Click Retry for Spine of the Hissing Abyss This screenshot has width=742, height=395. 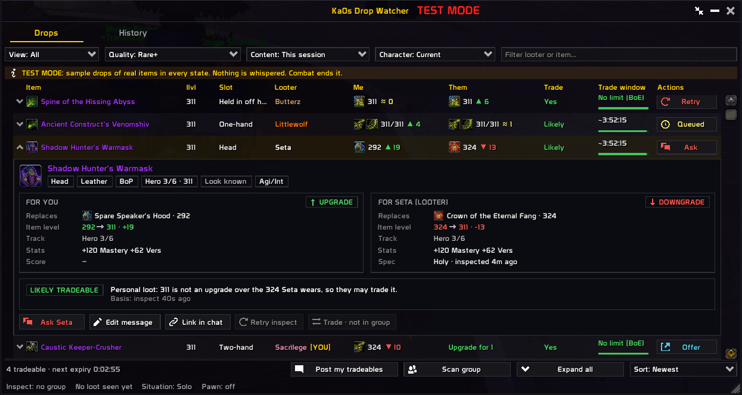pyautogui.click(x=687, y=102)
